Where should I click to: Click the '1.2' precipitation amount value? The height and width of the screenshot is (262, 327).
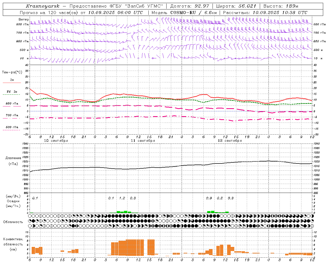tap(122, 198)
